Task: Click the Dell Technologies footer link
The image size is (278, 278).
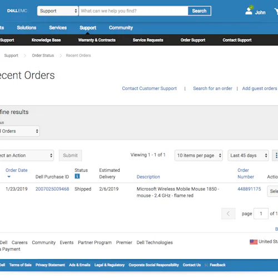Action: point(155,242)
